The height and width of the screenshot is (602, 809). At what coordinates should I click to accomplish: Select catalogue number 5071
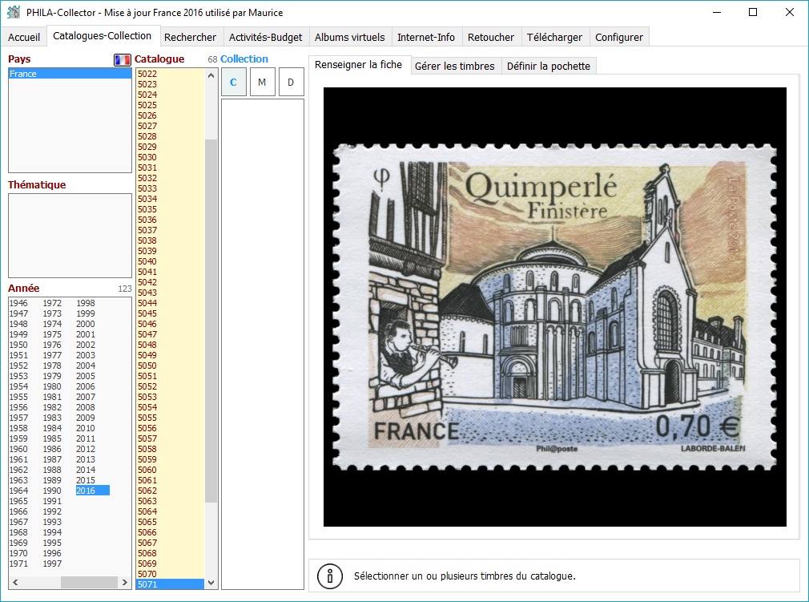click(171, 584)
